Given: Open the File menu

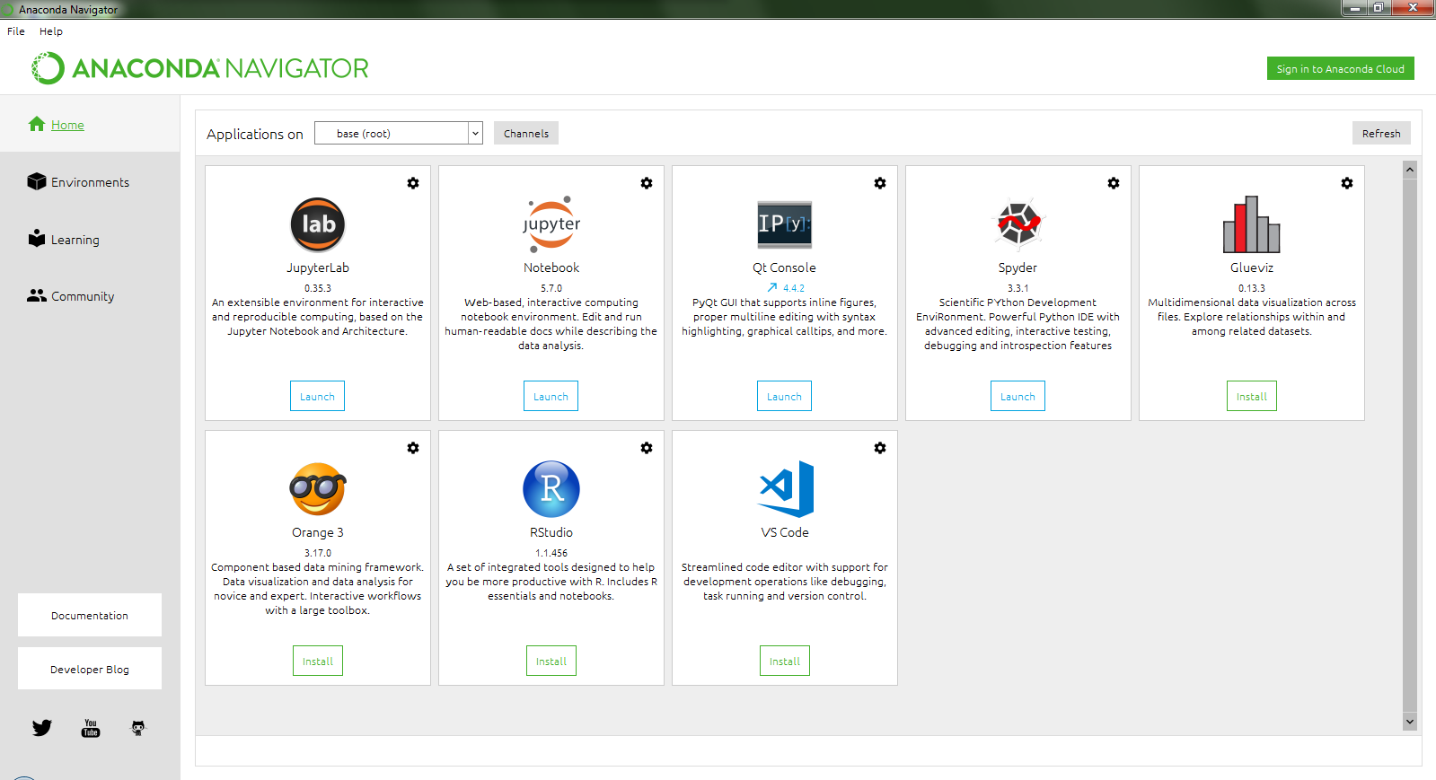Looking at the screenshot, I should [x=16, y=31].
